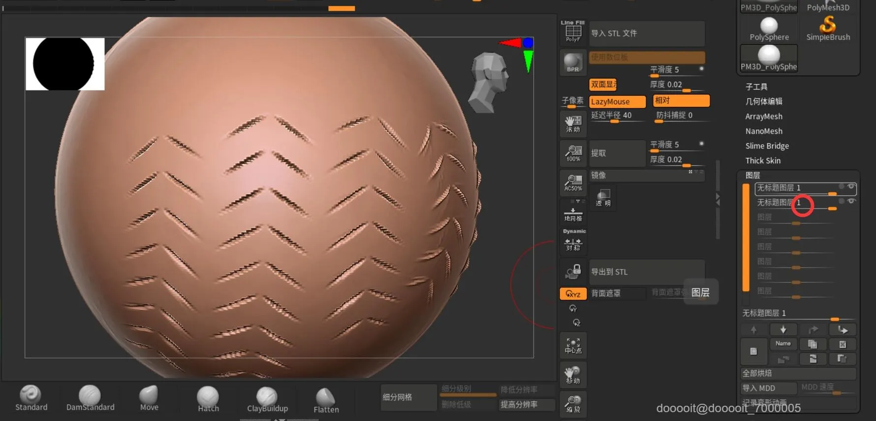Click the 导入 STL 文件 button
The height and width of the screenshot is (421, 876).
(647, 33)
